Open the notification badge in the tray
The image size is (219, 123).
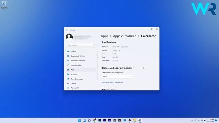pos(216,120)
